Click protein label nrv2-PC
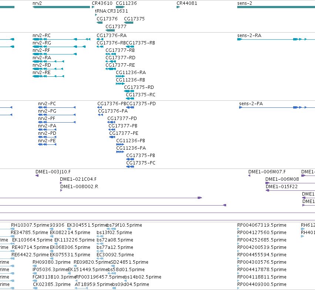This screenshot has height=290, width=315. tap(47, 104)
